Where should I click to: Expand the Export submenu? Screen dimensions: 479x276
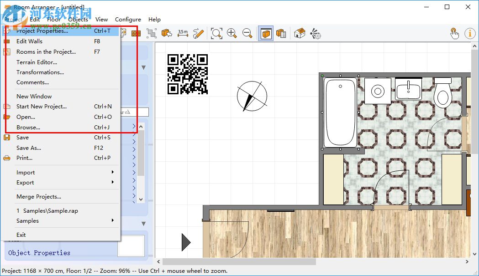click(x=64, y=182)
